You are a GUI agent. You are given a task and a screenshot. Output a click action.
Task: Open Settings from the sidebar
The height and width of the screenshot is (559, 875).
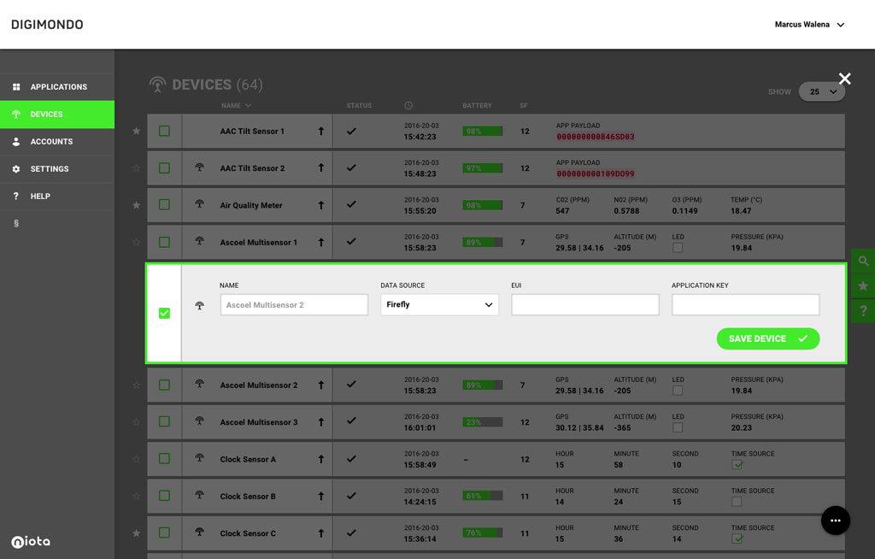tap(57, 169)
